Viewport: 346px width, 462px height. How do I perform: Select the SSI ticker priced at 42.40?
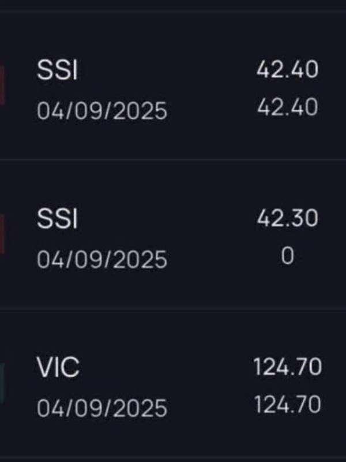(x=57, y=72)
